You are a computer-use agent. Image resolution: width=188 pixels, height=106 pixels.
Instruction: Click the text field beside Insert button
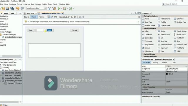tap(40, 30)
